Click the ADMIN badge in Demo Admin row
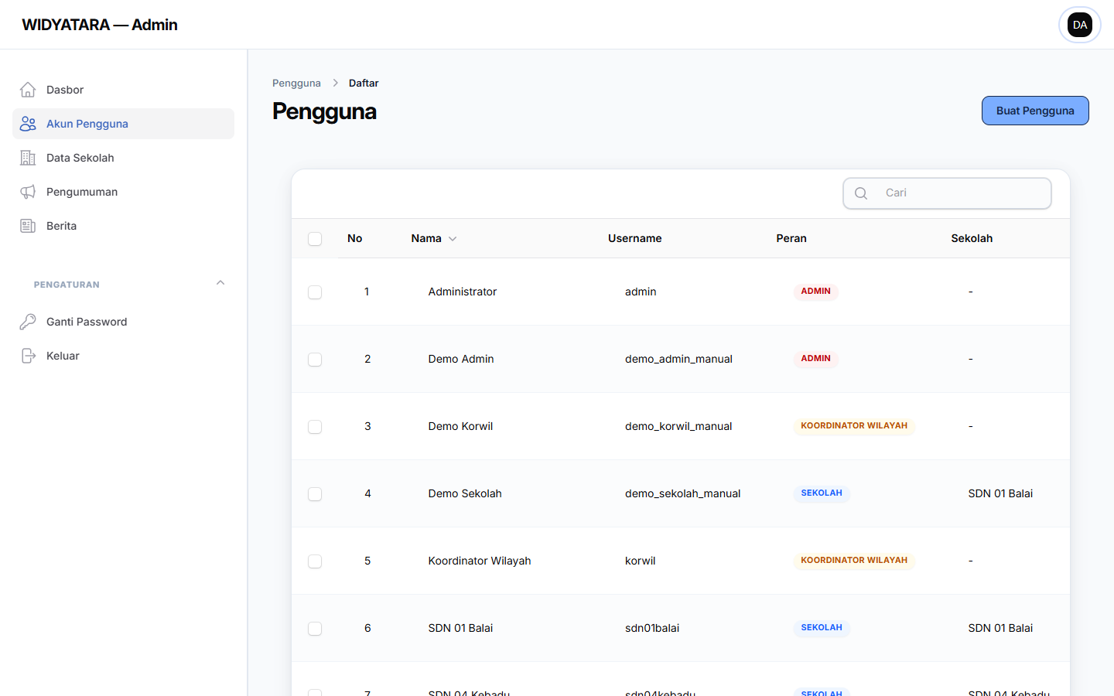 (815, 359)
